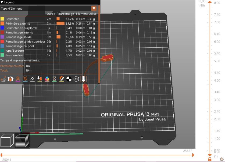The width and height of the screenshot is (225, 162).
Task: Click the 25587 move count value
Action: [187, 151]
